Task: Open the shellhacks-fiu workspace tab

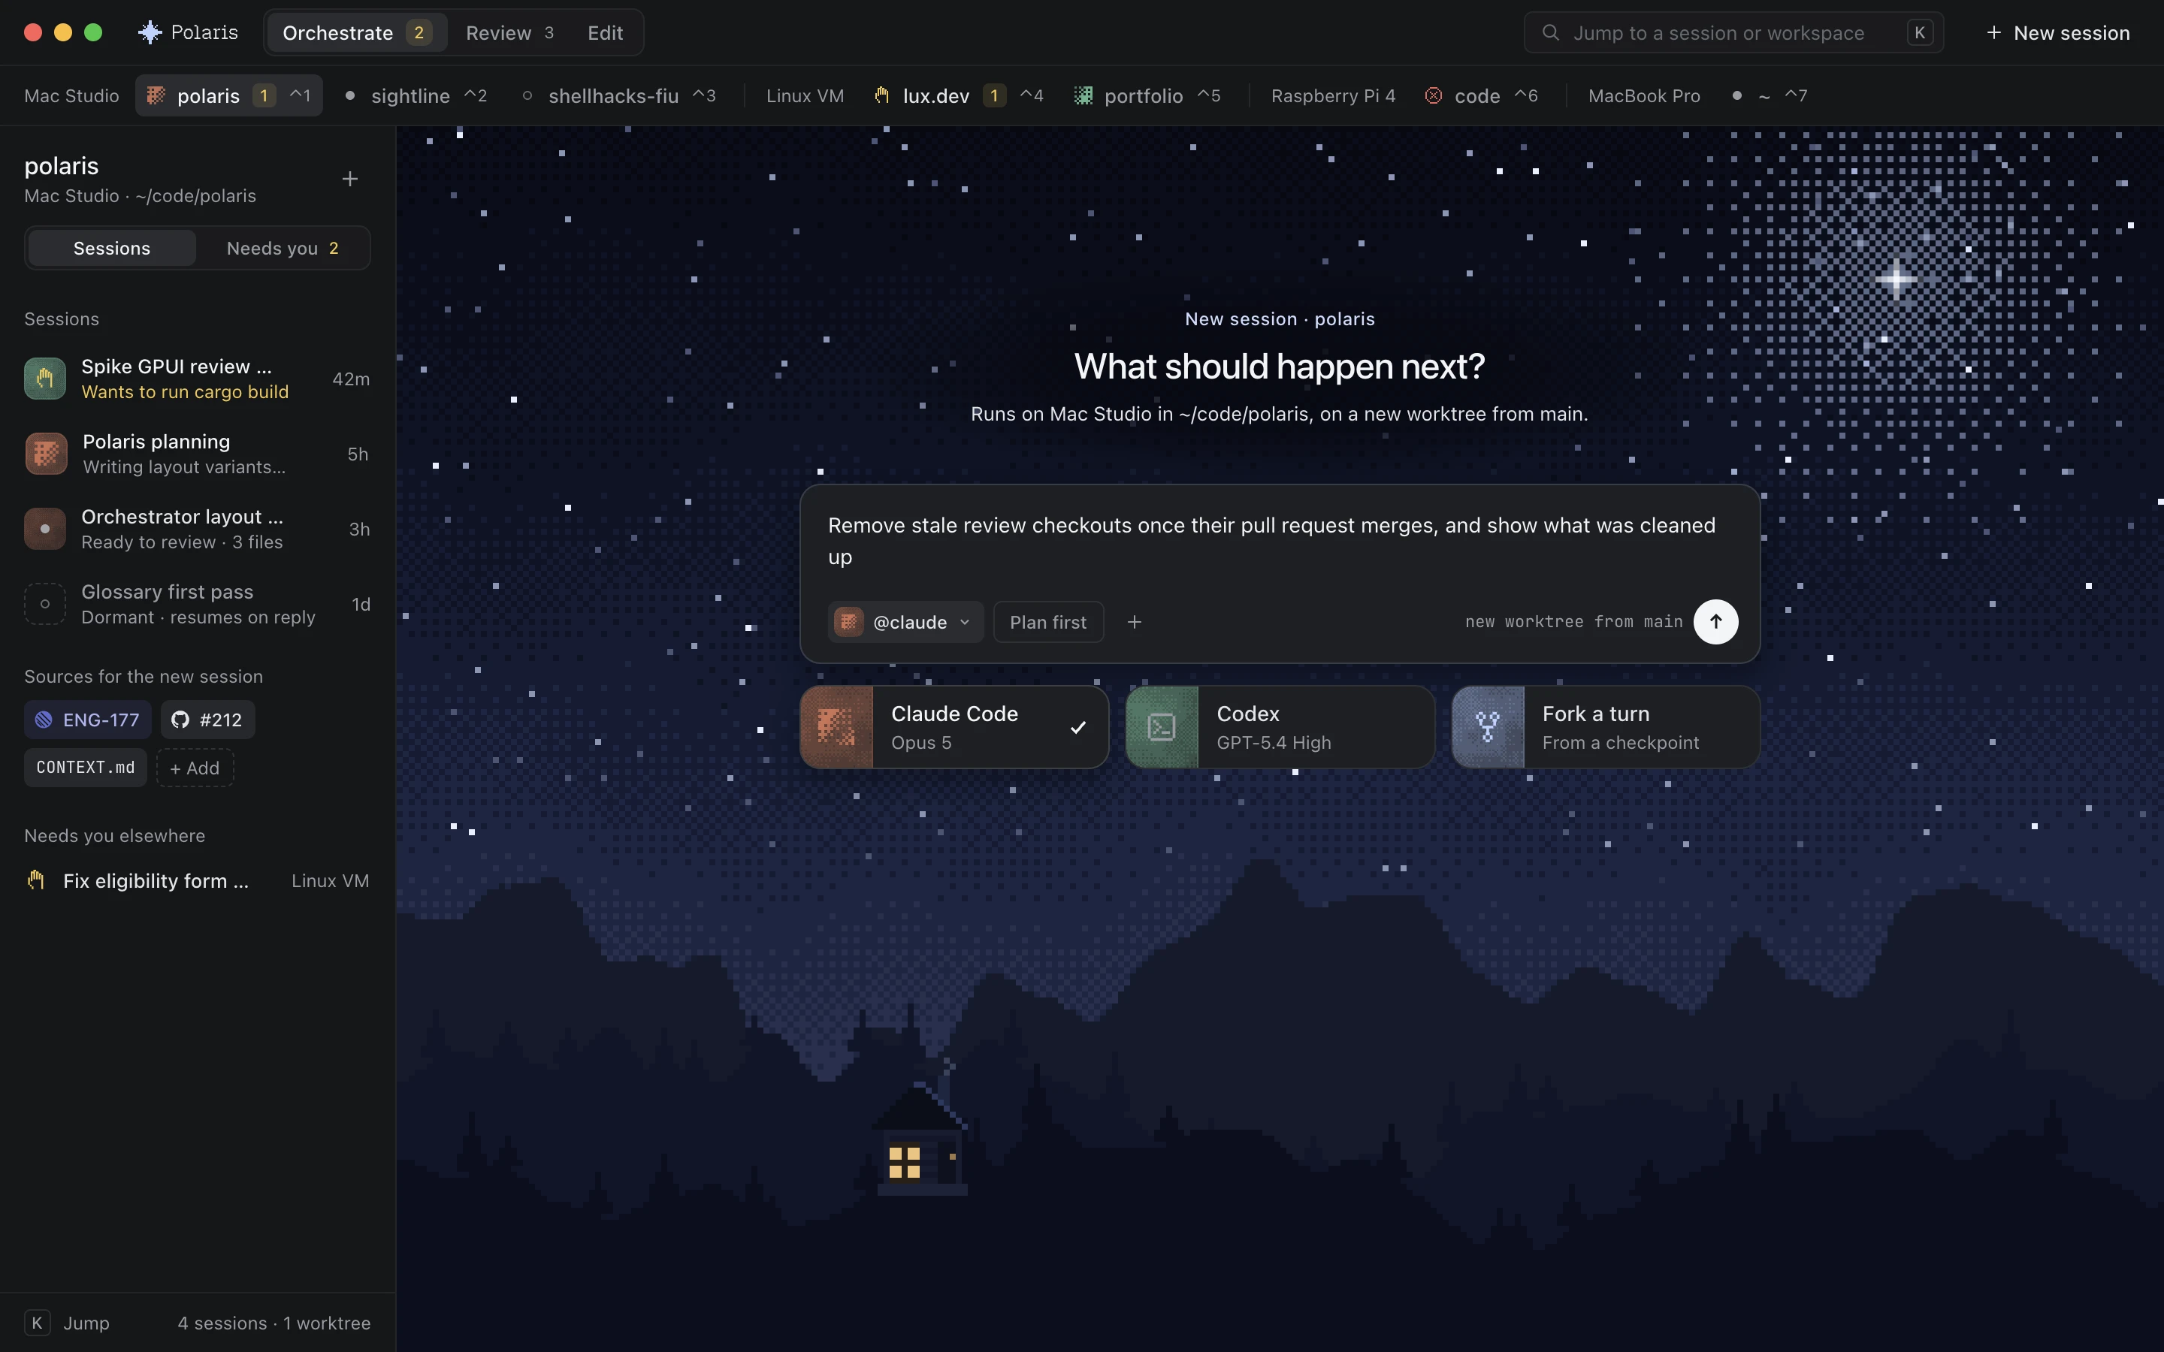Action: [x=619, y=95]
